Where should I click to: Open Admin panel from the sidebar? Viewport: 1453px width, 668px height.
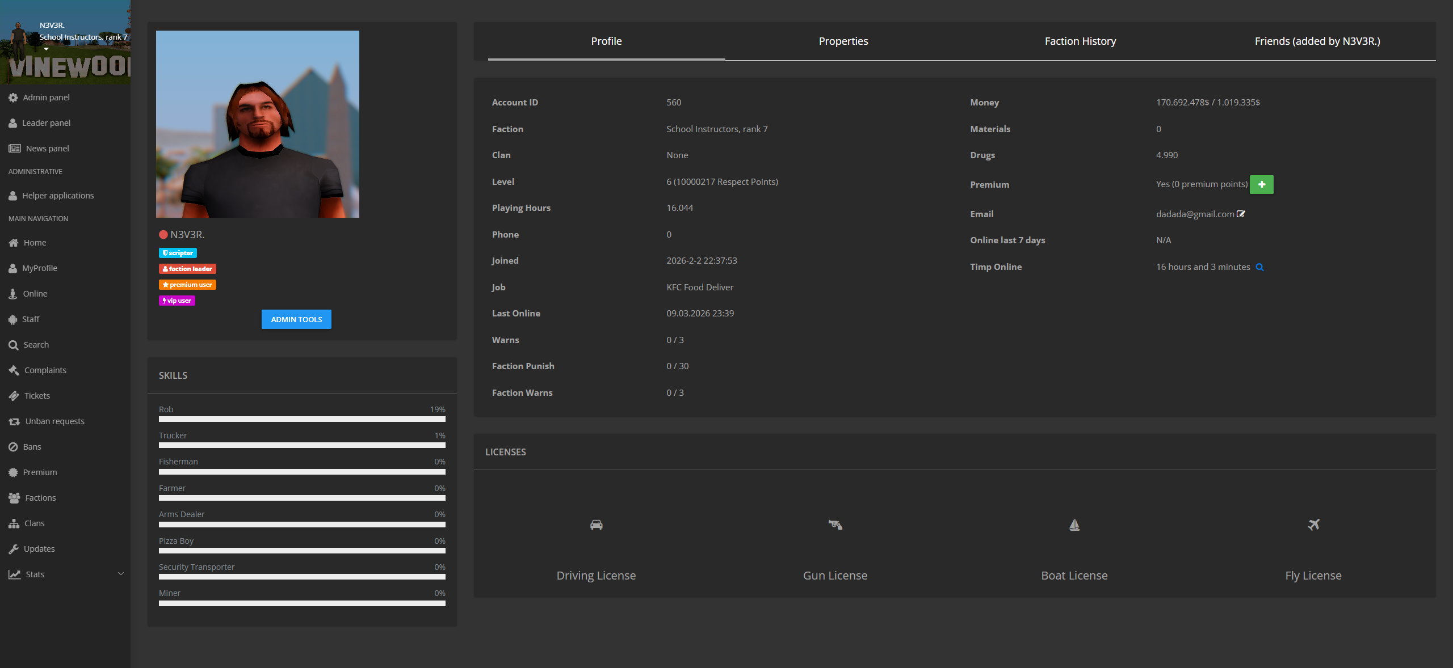46,98
